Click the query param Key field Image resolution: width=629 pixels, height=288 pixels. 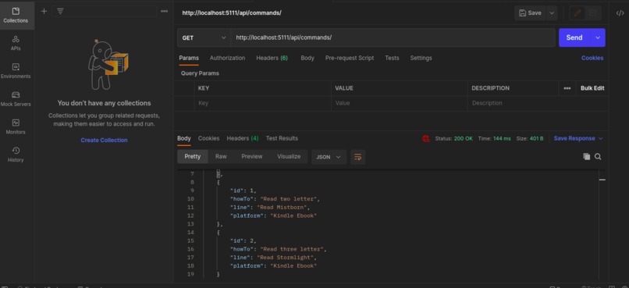click(263, 103)
